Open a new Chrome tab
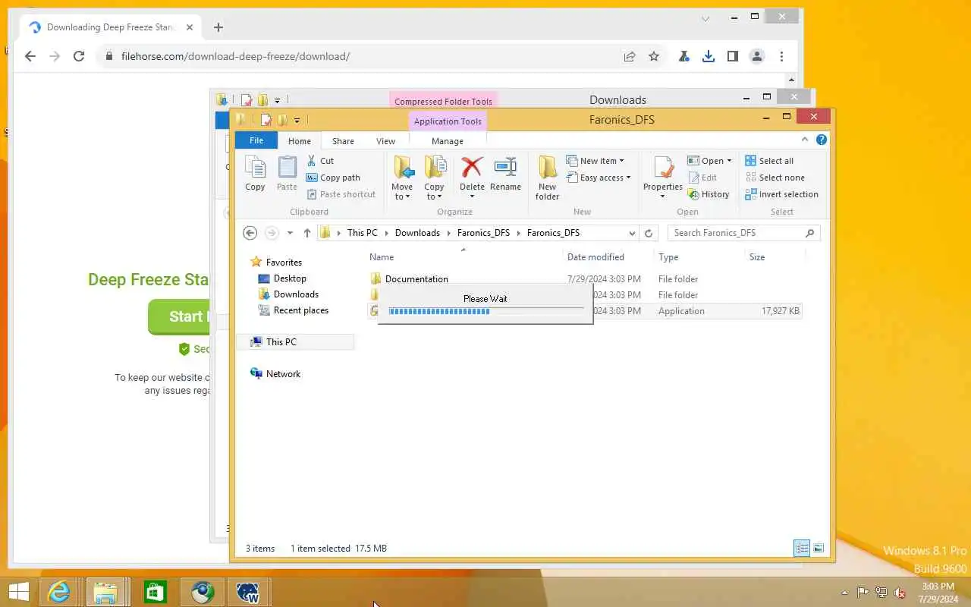 218,27
